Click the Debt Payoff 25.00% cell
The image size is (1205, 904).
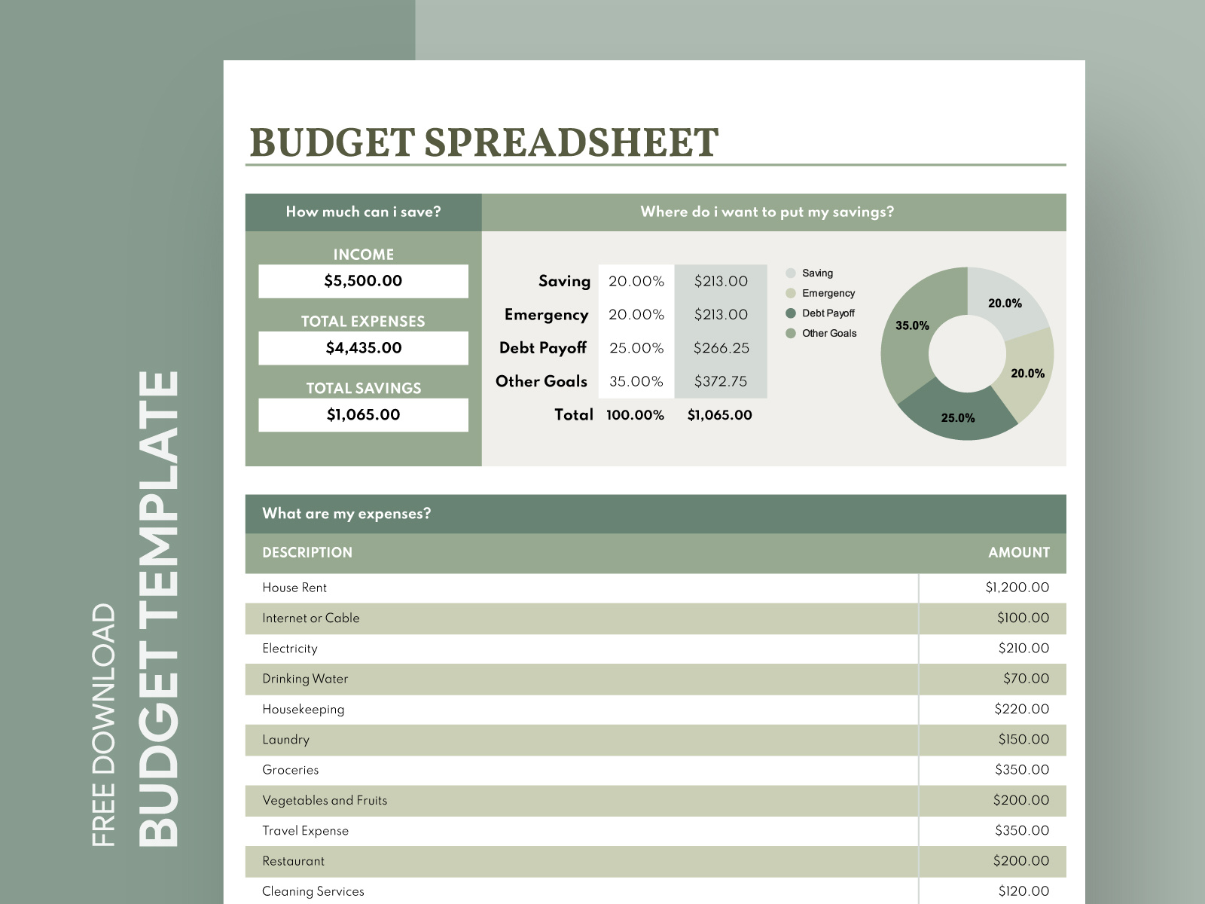click(636, 348)
